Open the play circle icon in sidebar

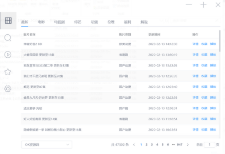[8, 55]
